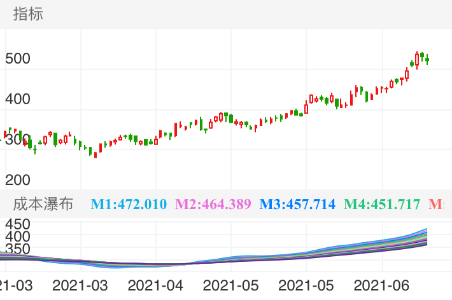Click the 300 price axis label

[x=18, y=139]
